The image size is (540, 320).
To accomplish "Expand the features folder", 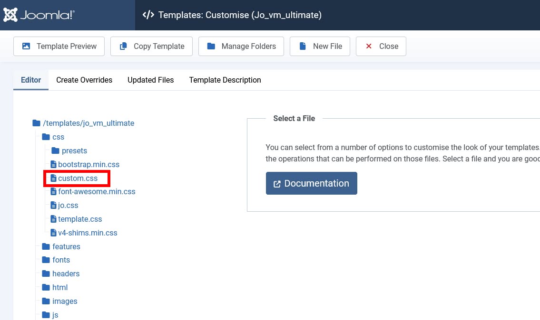I will pos(66,246).
